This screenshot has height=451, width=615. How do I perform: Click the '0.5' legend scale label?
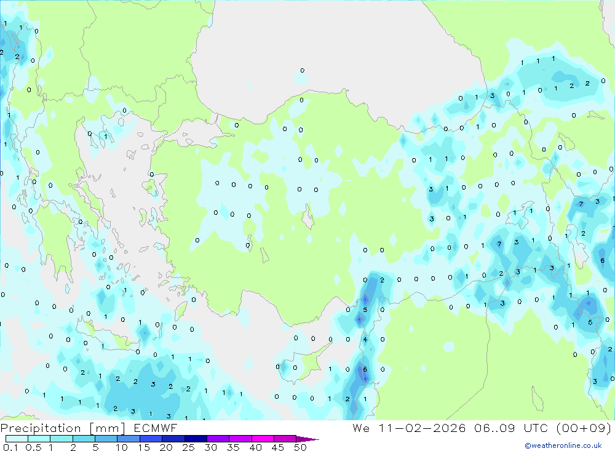click(33, 447)
